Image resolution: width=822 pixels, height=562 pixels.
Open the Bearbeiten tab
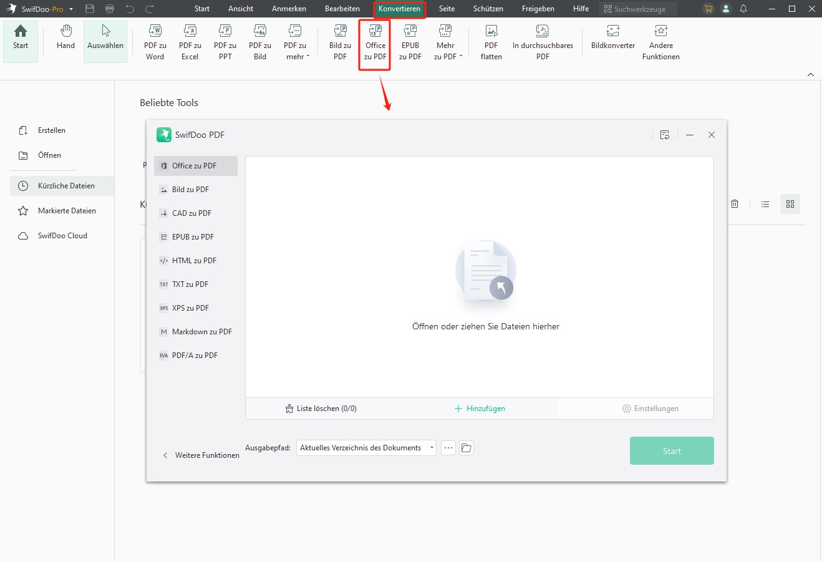point(342,9)
